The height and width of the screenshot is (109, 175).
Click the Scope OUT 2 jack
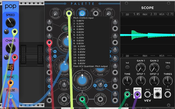point(157,94)
